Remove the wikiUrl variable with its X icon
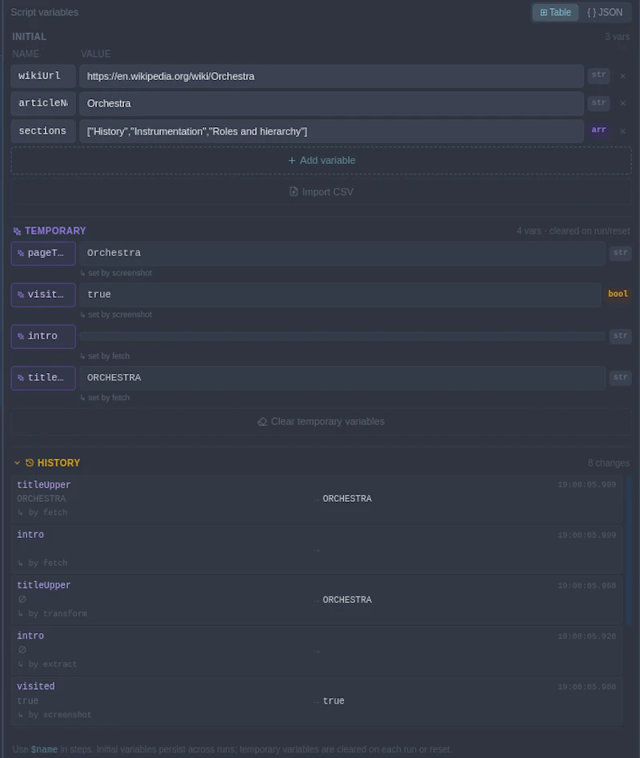Viewport: 640px width, 758px height. [x=622, y=76]
